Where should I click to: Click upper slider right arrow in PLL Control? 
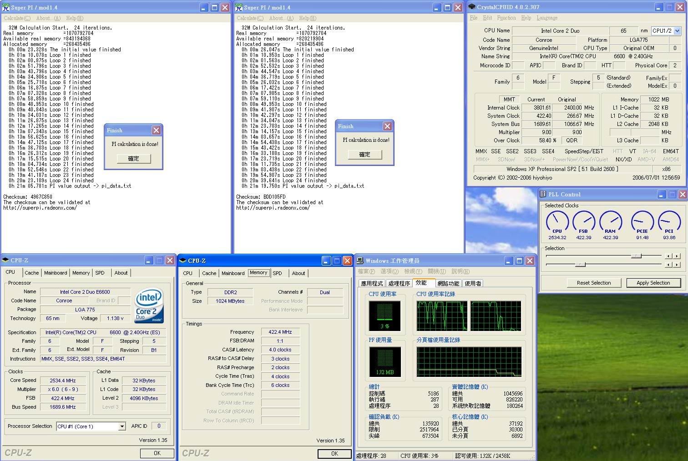pyautogui.click(x=677, y=256)
